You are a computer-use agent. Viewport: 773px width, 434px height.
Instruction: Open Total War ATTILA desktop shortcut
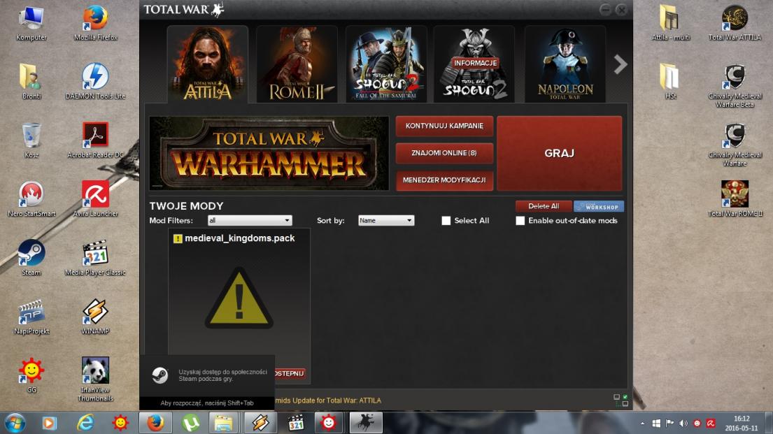[735, 21]
